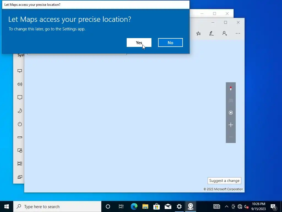Open the sign-in account icon in Maps
Viewport: 282px width, 212px height.
pos(225,33)
